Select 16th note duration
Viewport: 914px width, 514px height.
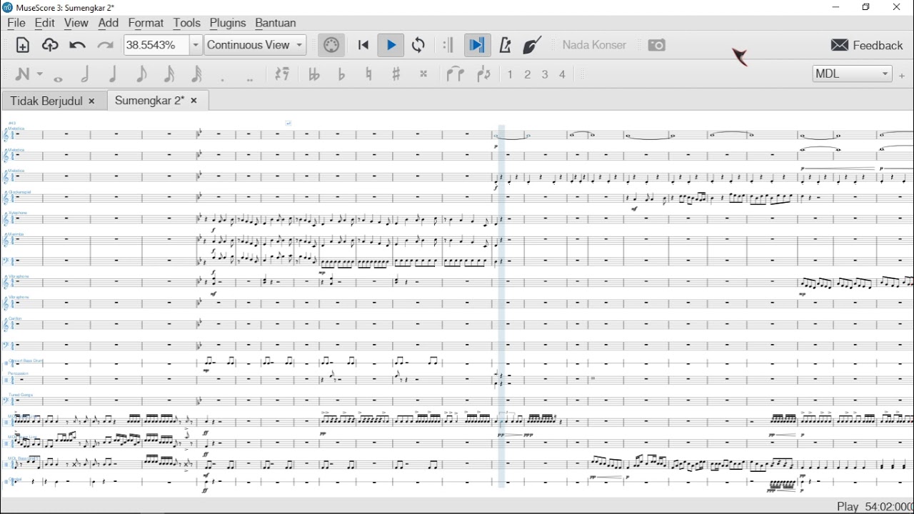click(x=169, y=74)
